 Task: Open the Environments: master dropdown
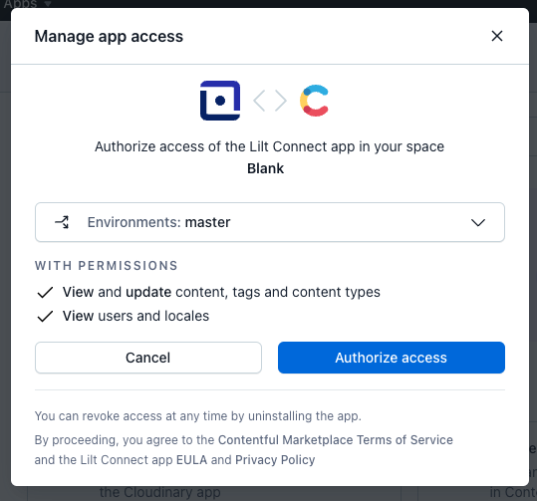270,222
